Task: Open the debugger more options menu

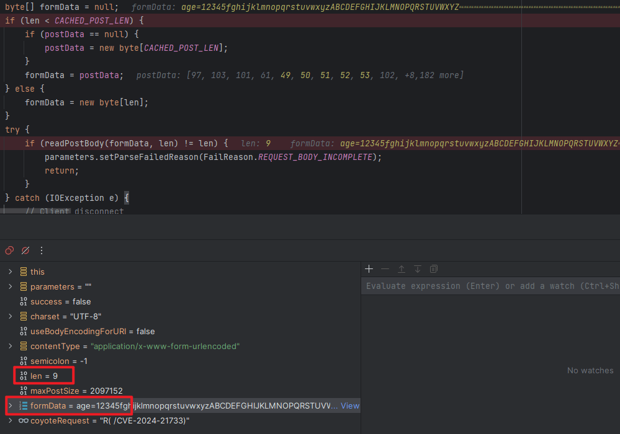Action: point(42,250)
